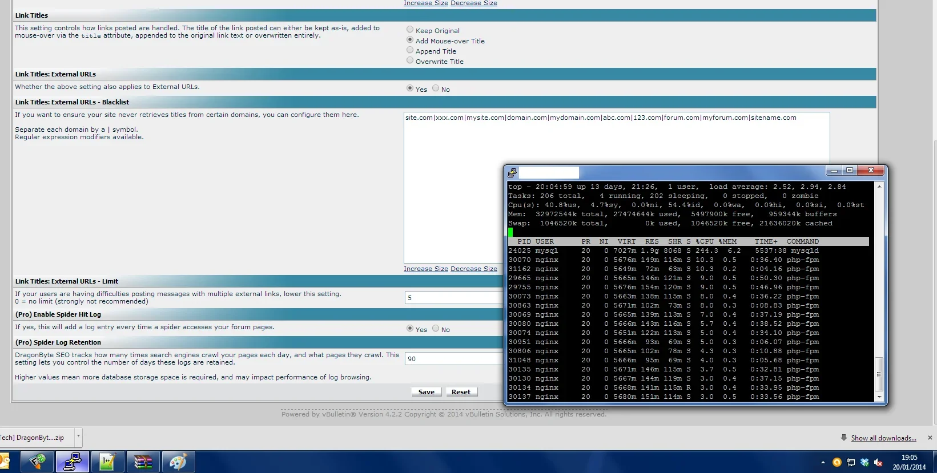937x473 pixels.
Task: Open Paint from the taskbar
Action: (x=178, y=462)
